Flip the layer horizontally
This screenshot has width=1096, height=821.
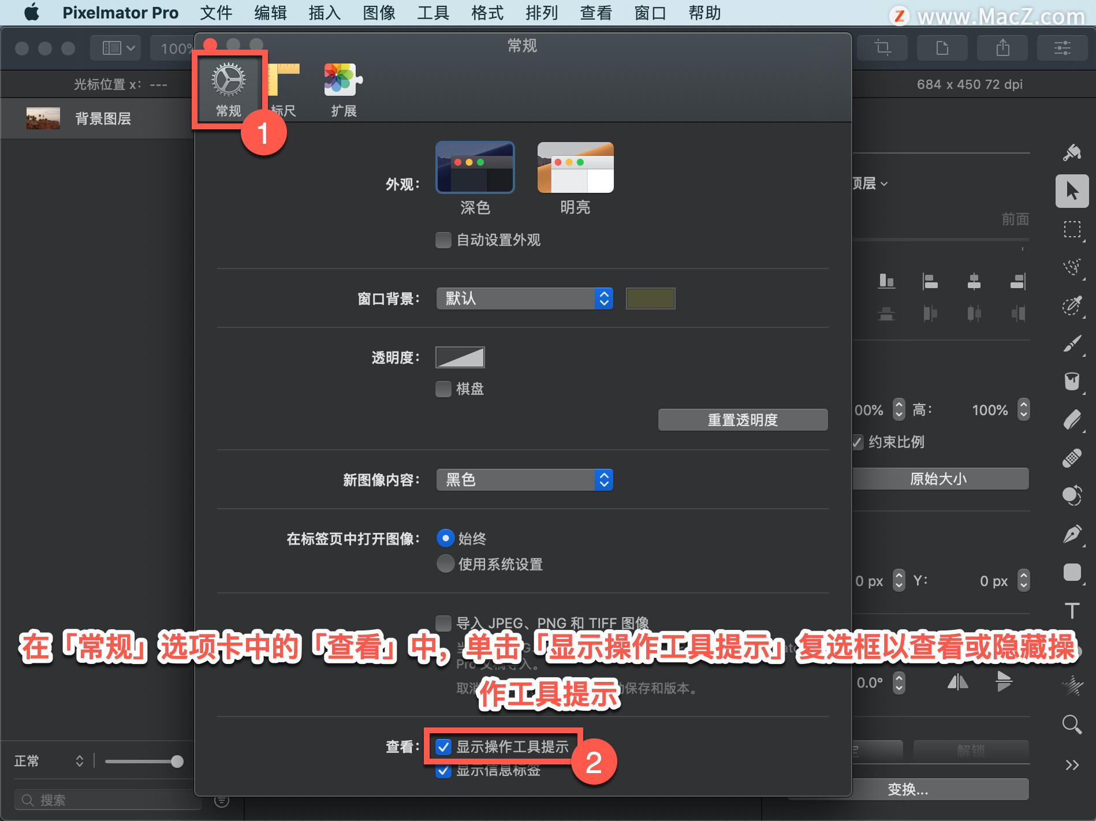(x=958, y=682)
